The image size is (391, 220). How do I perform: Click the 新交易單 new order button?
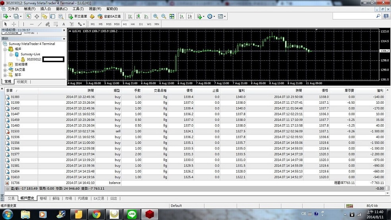pyautogui.click(x=77, y=16)
